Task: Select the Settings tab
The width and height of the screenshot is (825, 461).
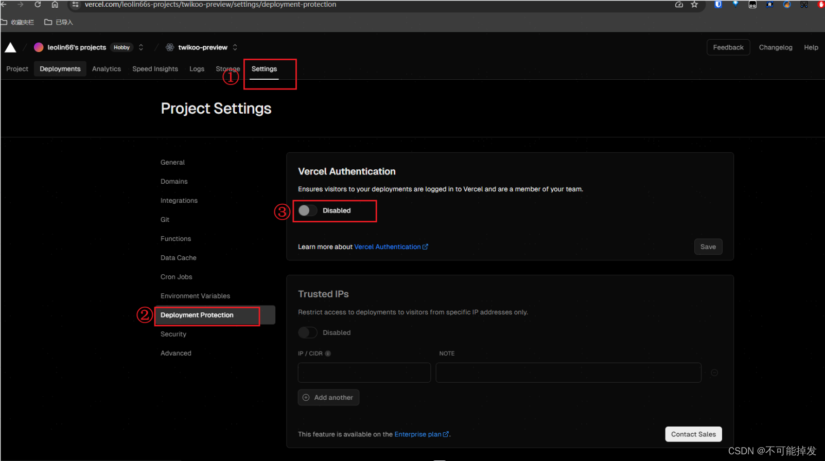Action: [x=264, y=69]
